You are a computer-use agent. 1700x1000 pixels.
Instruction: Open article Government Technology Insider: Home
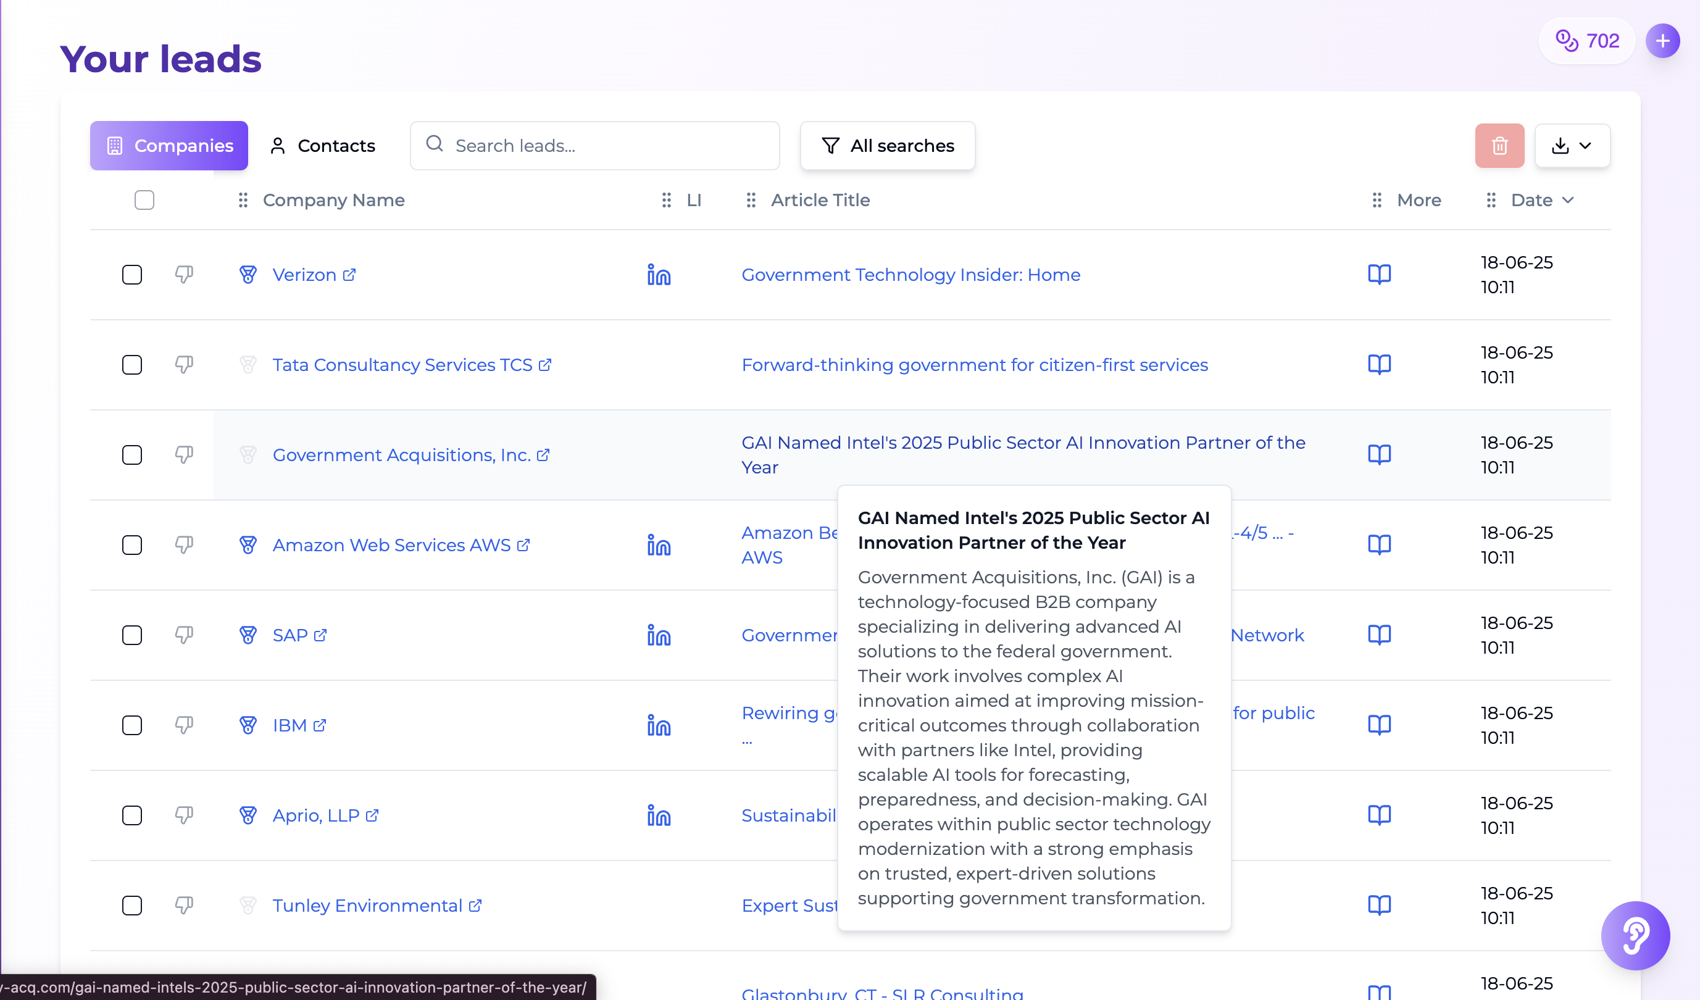click(x=910, y=275)
